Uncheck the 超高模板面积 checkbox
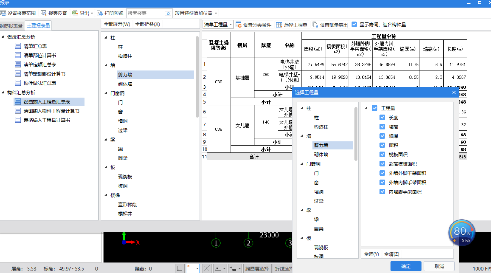The height and width of the screenshot is (273, 491). pos(382,164)
